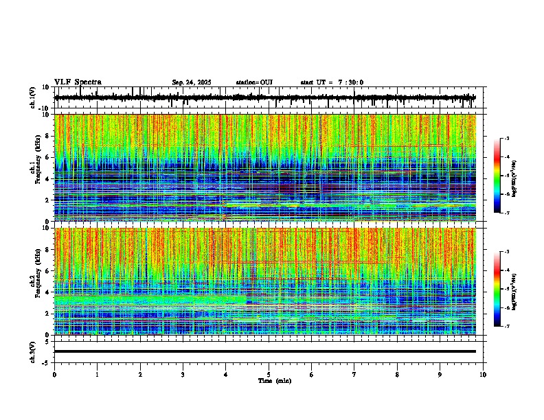Click the ch.1 voltage waveform trace
The width and height of the screenshot is (544, 420).
(264, 97)
